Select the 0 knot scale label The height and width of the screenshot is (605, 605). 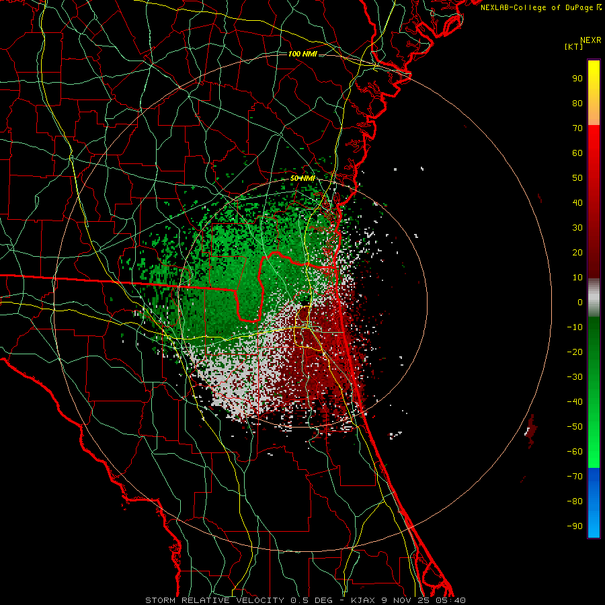pos(580,302)
